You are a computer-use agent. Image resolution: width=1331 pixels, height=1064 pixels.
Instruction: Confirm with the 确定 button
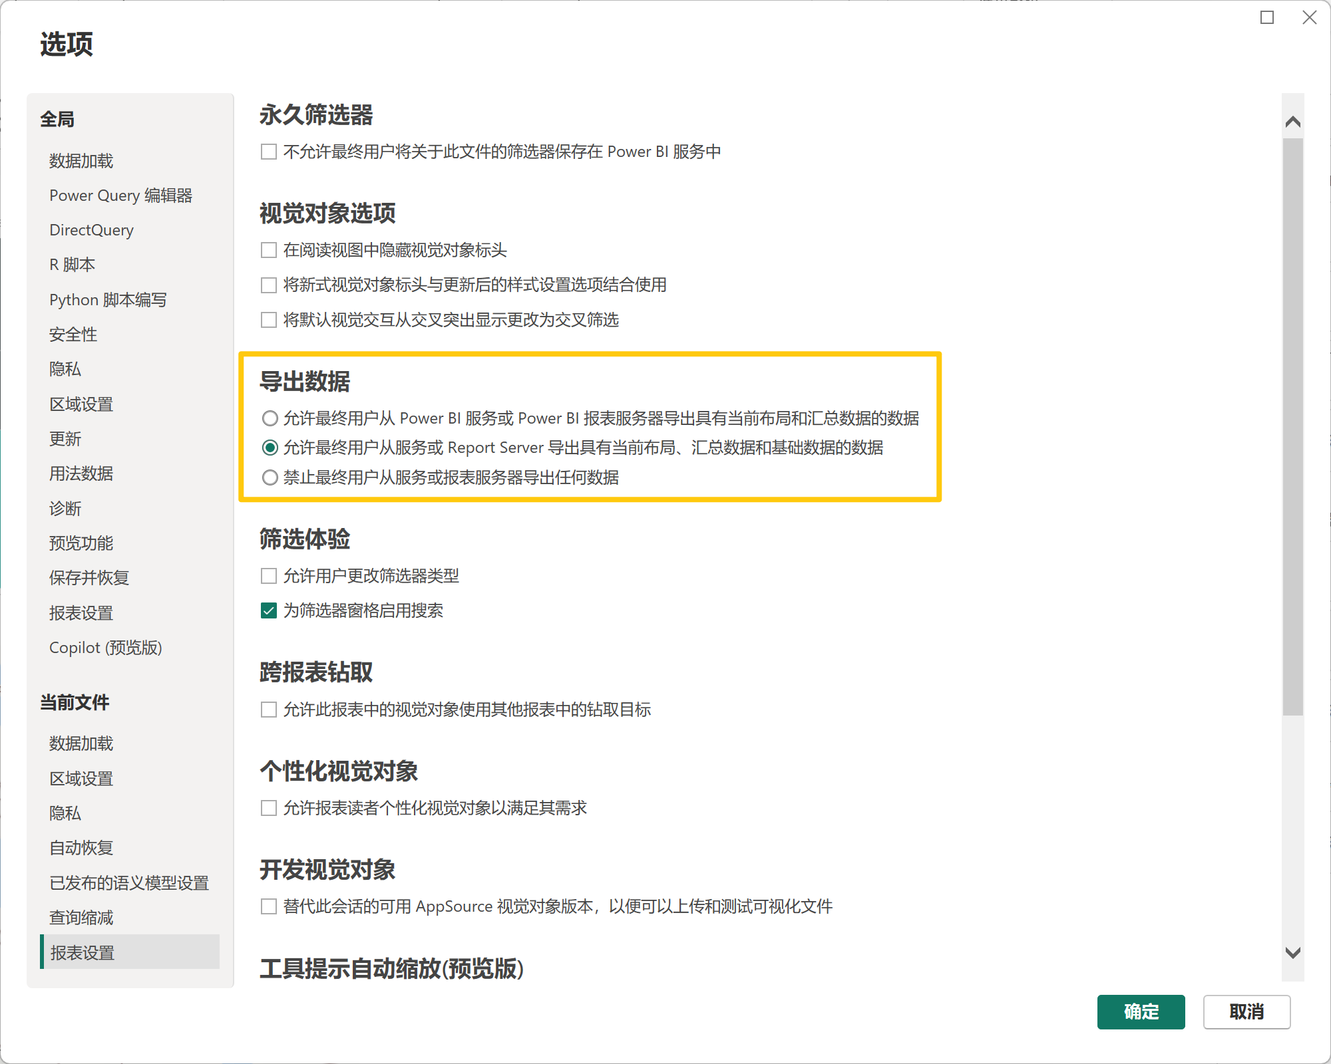[x=1141, y=1012]
